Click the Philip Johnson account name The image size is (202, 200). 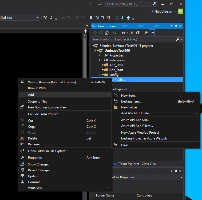(x=162, y=12)
